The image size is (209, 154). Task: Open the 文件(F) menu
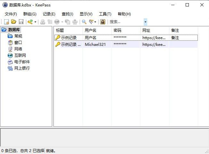(x=11, y=14)
